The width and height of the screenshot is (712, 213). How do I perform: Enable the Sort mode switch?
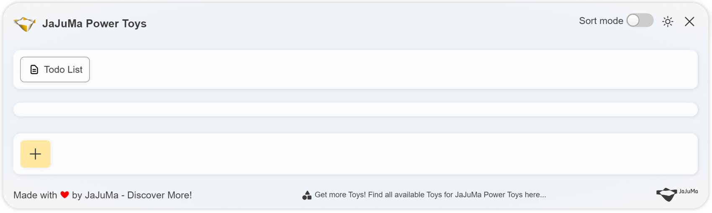640,20
